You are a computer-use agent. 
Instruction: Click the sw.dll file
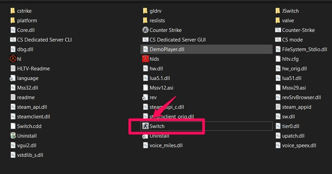285,117
